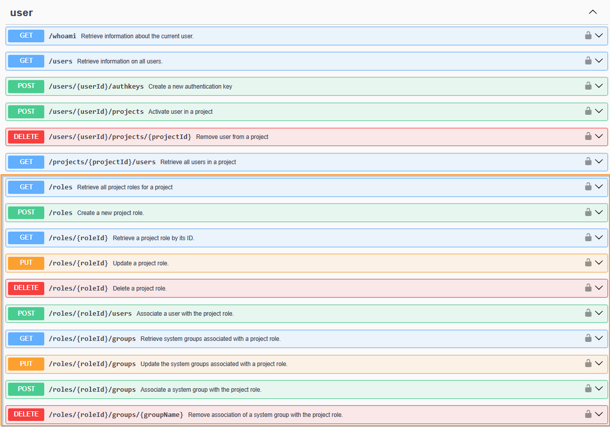Click the GET badge for /projects/{projectId}/users

tap(26, 162)
